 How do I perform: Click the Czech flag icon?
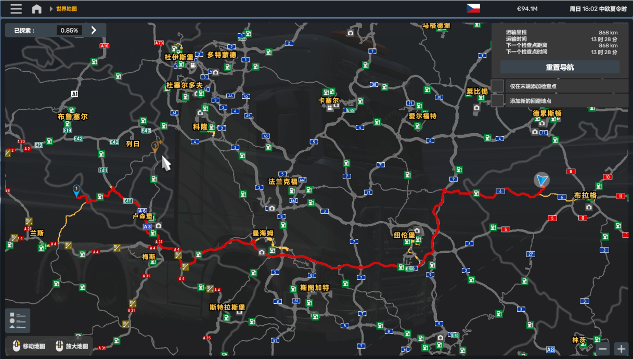pyautogui.click(x=473, y=8)
